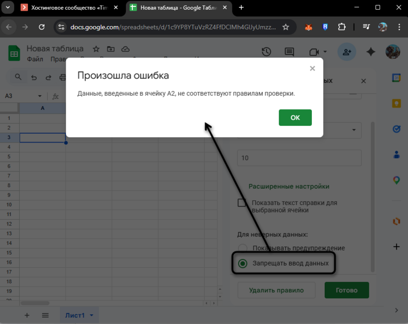Open the comments panel

[289, 52]
